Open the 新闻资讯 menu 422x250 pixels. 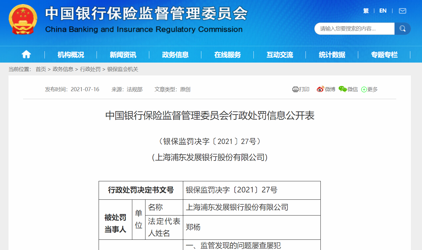click(x=123, y=55)
